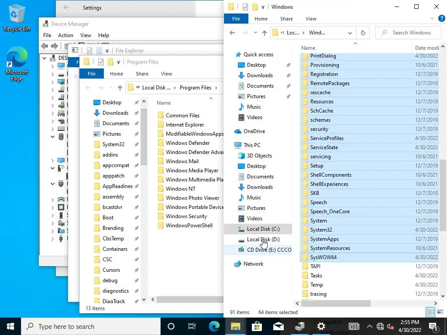Open Edge browser from taskbar
Viewport: 447px width, 335px height.
click(214, 326)
